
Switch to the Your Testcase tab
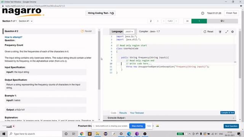(x=137, y=113)
